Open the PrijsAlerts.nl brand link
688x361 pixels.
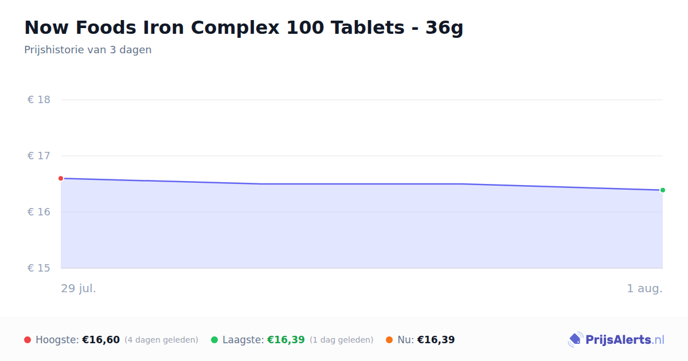point(616,340)
